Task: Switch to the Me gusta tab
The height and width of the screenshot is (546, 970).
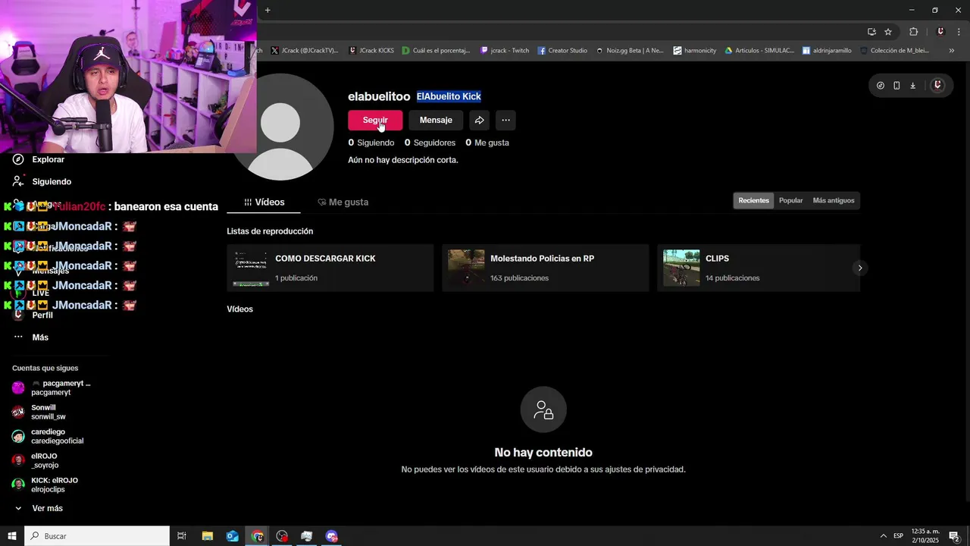Action: coord(343,202)
